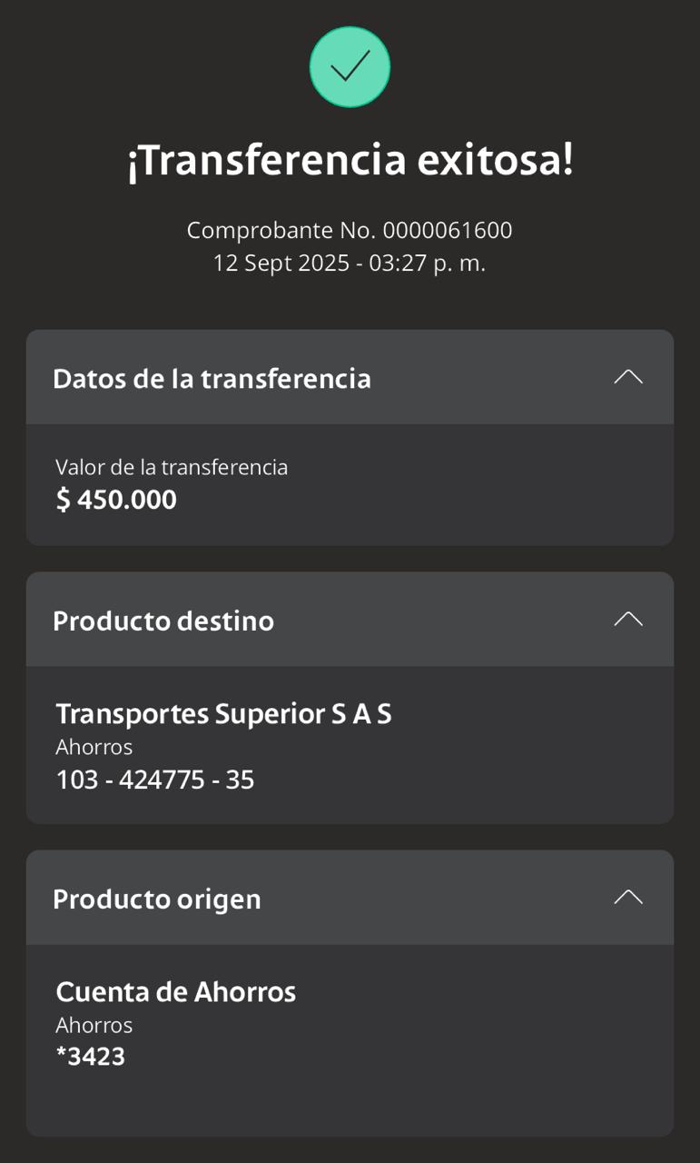Tap the Ahorros type under Cuenta de Ahorros
The height and width of the screenshot is (1163, 700).
[x=94, y=1025]
